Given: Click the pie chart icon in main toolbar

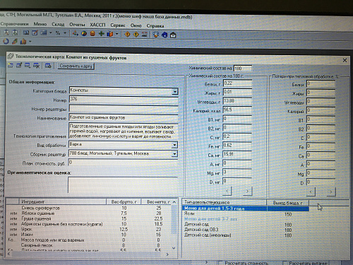Looking at the screenshot, I should 84,34.
